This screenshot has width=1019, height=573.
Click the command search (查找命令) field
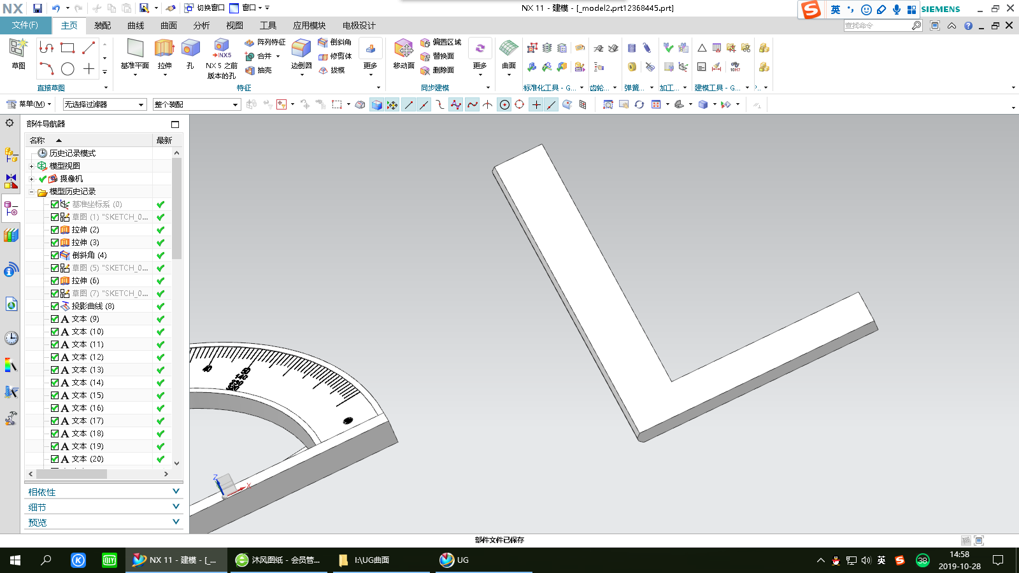(876, 25)
